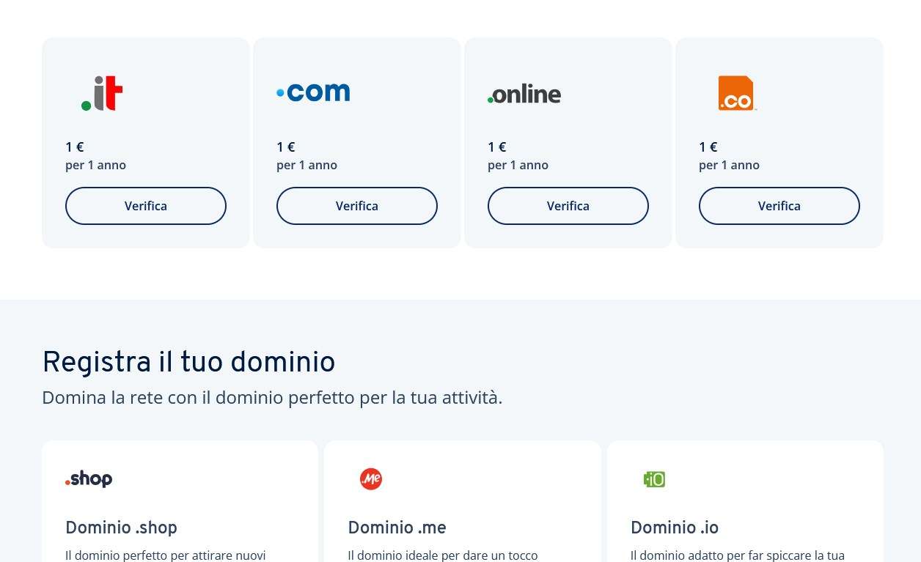Viewport: 921px width, 562px height.
Task: Click the orange .co domain logo
Action: [x=737, y=93]
